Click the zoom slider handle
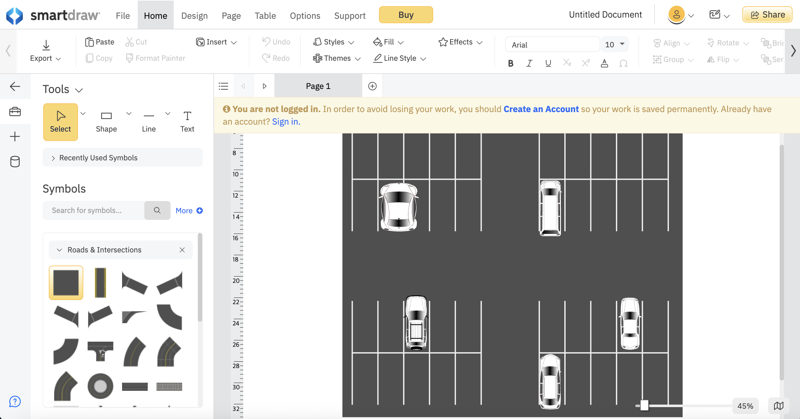The height and width of the screenshot is (419, 800). (644, 405)
